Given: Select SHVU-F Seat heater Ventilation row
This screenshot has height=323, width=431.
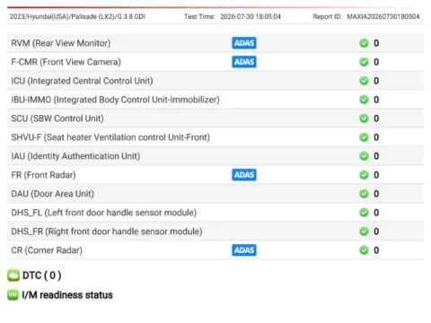Looking at the screenshot, I should (215, 137).
